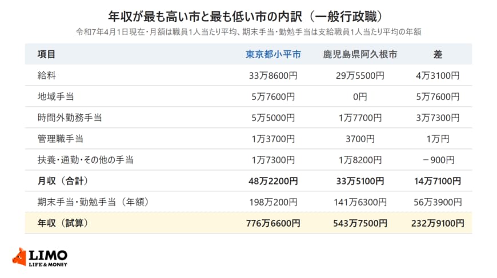
Task: Click the 4万3100円 cell
Action: click(438, 76)
